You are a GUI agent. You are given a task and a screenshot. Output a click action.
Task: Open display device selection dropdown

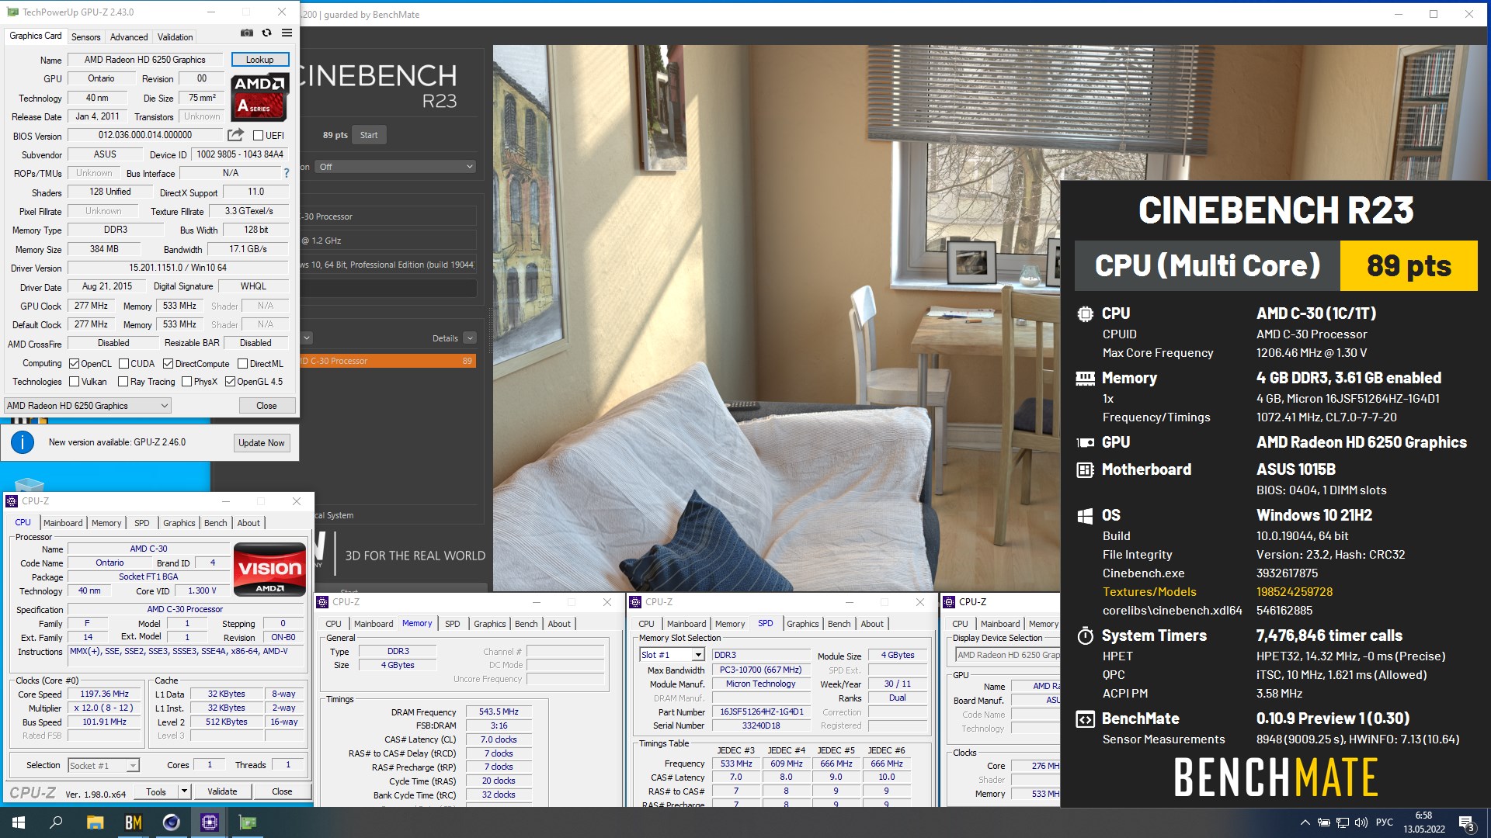pos(1008,656)
